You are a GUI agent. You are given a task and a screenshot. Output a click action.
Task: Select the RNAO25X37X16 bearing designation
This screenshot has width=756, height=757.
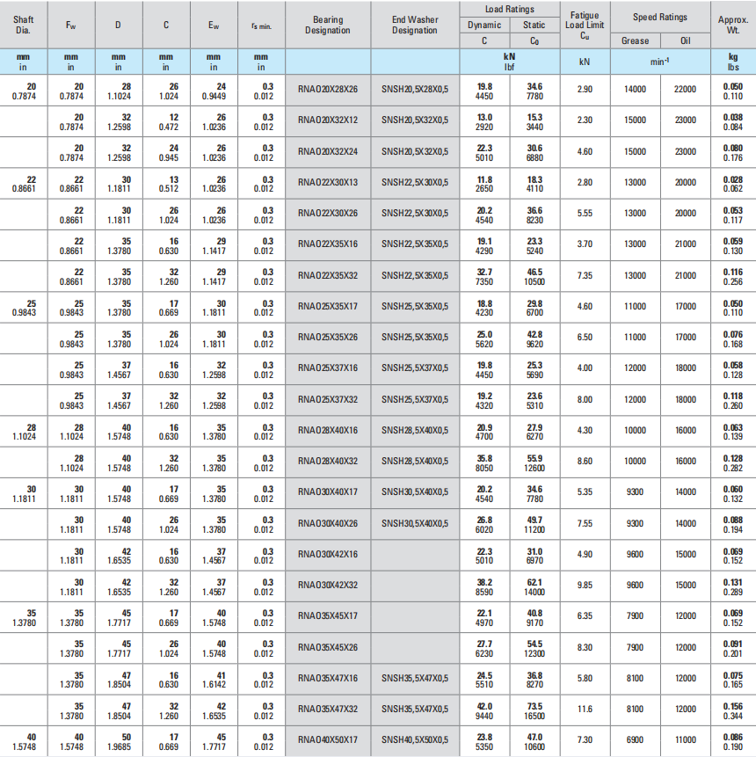click(x=328, y=368)
